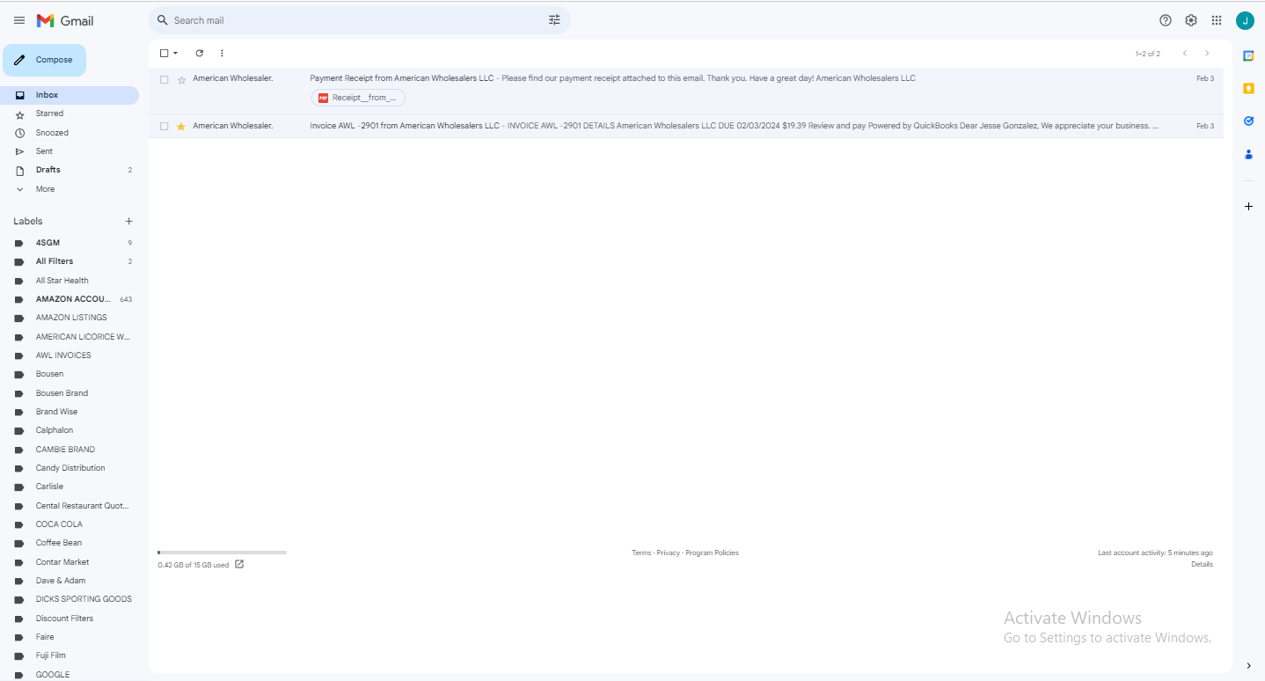Open the Program Policies link

(712, 553)
